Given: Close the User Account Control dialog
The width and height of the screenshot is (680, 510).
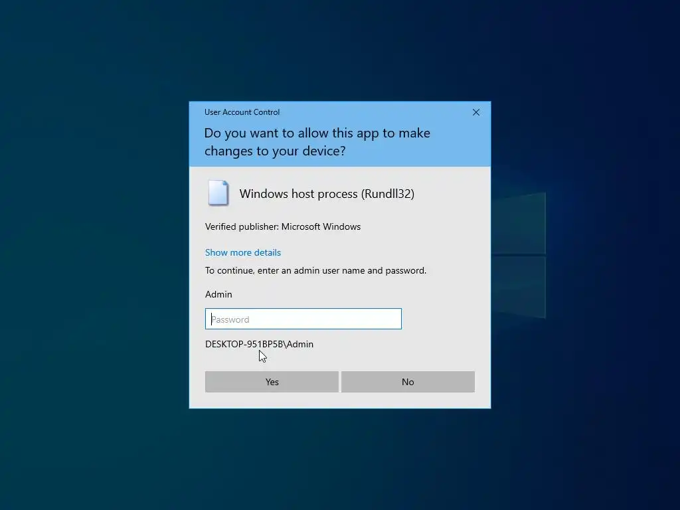Looking at the screenshot, I should [x=475, y=112].
